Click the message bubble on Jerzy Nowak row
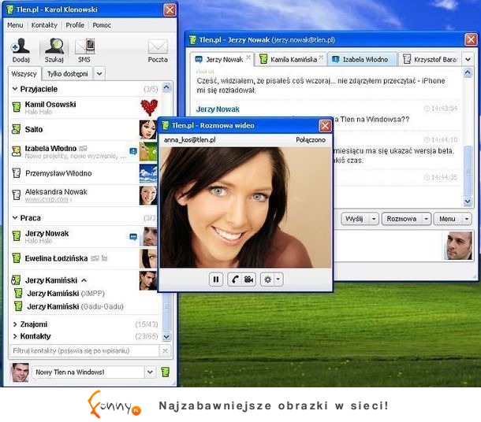The width and height of the screenshot is (481, 422). (133, 237)
